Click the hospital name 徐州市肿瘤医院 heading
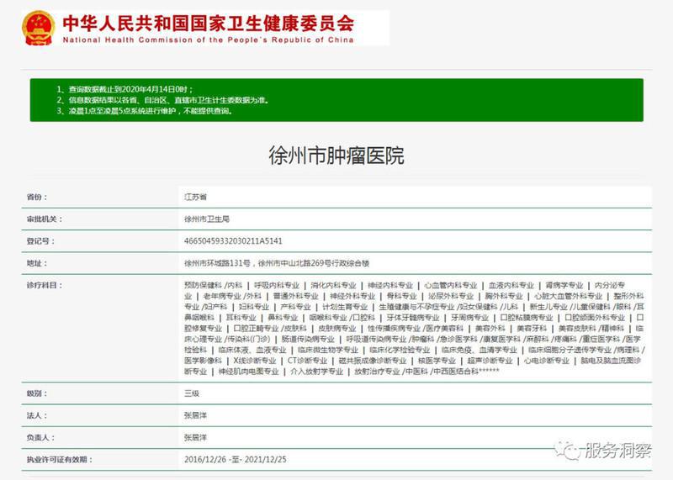The image size is (673, 480). tap(336, 156)
